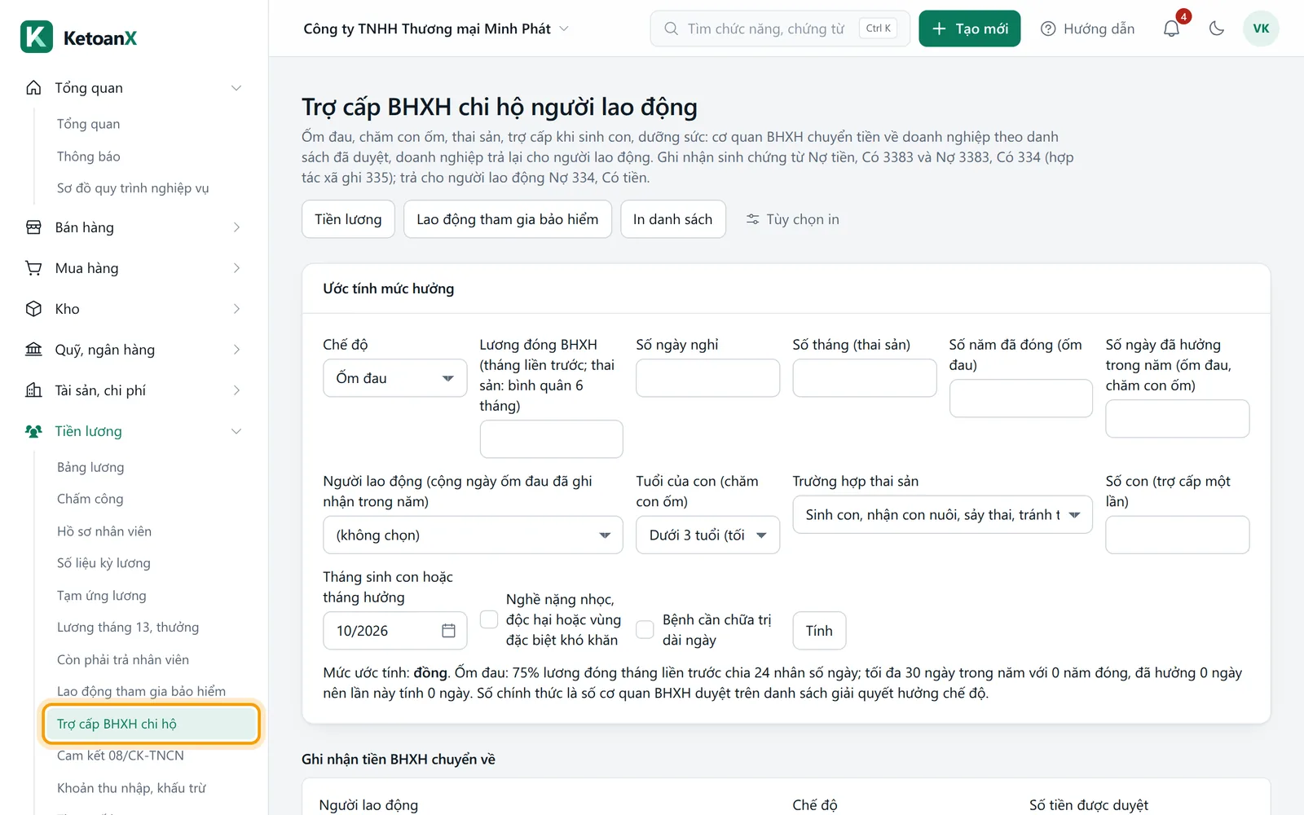Collapse the Tổng quan section chevron
Image resolution: width=1304 pixels, height=815 pixels.
pyautogui.click(x=236, y=88)
